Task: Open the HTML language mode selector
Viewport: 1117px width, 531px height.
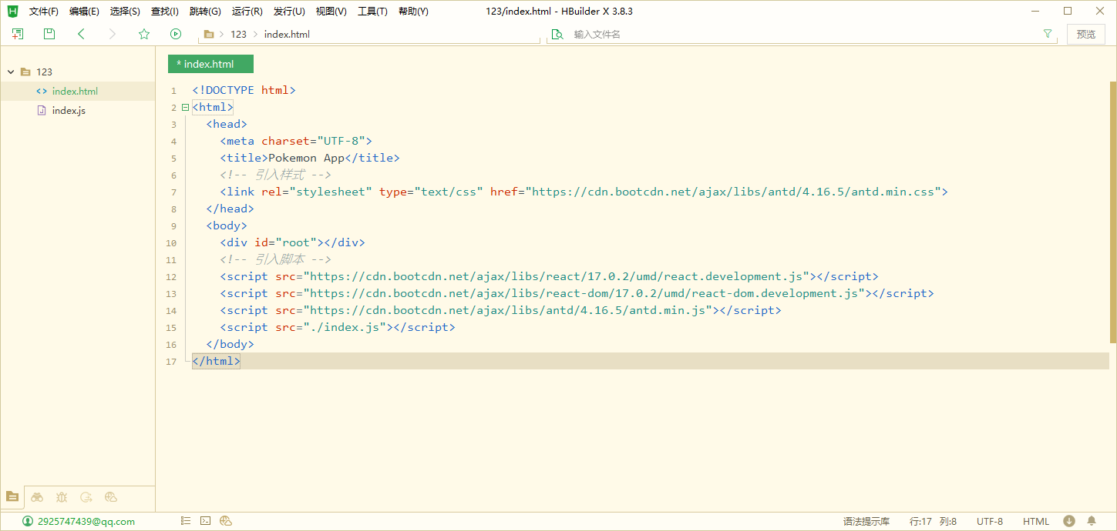Action: (1036, 521)
